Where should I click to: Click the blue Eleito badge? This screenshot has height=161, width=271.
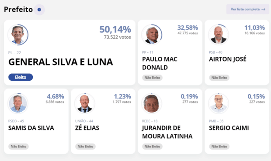click(x=21, y=77)
